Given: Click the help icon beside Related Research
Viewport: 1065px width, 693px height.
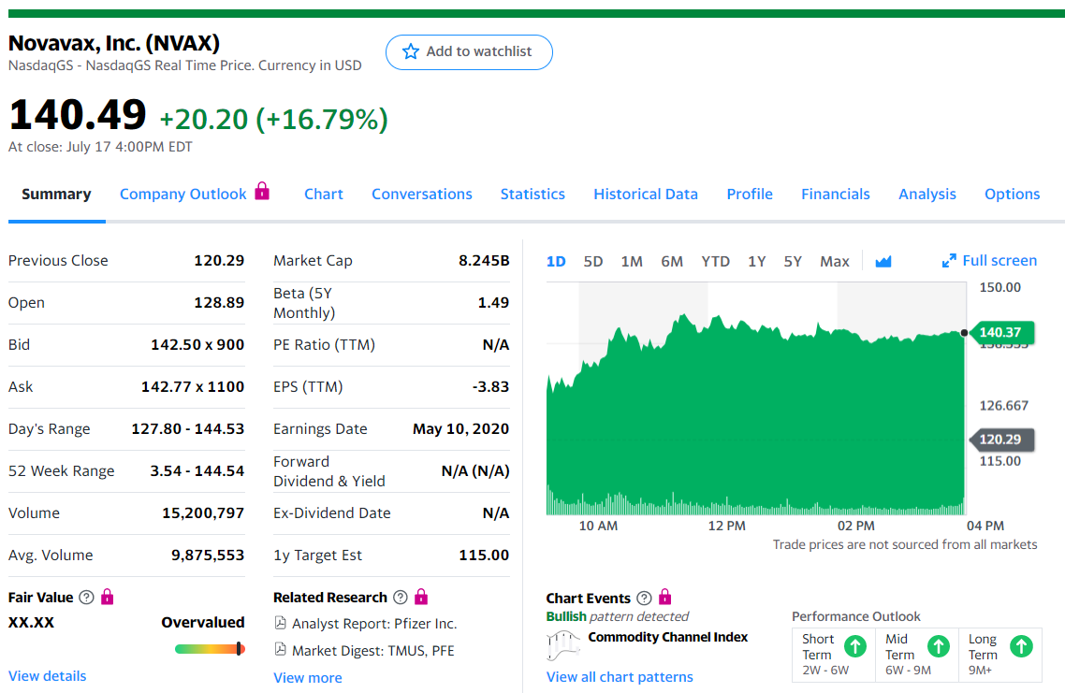Looking at the screenshot, I should (401, 598).
